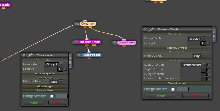Click Update button in Close trades panel
The height and width of the screenshot is (111, 220).
click(33, 103)
